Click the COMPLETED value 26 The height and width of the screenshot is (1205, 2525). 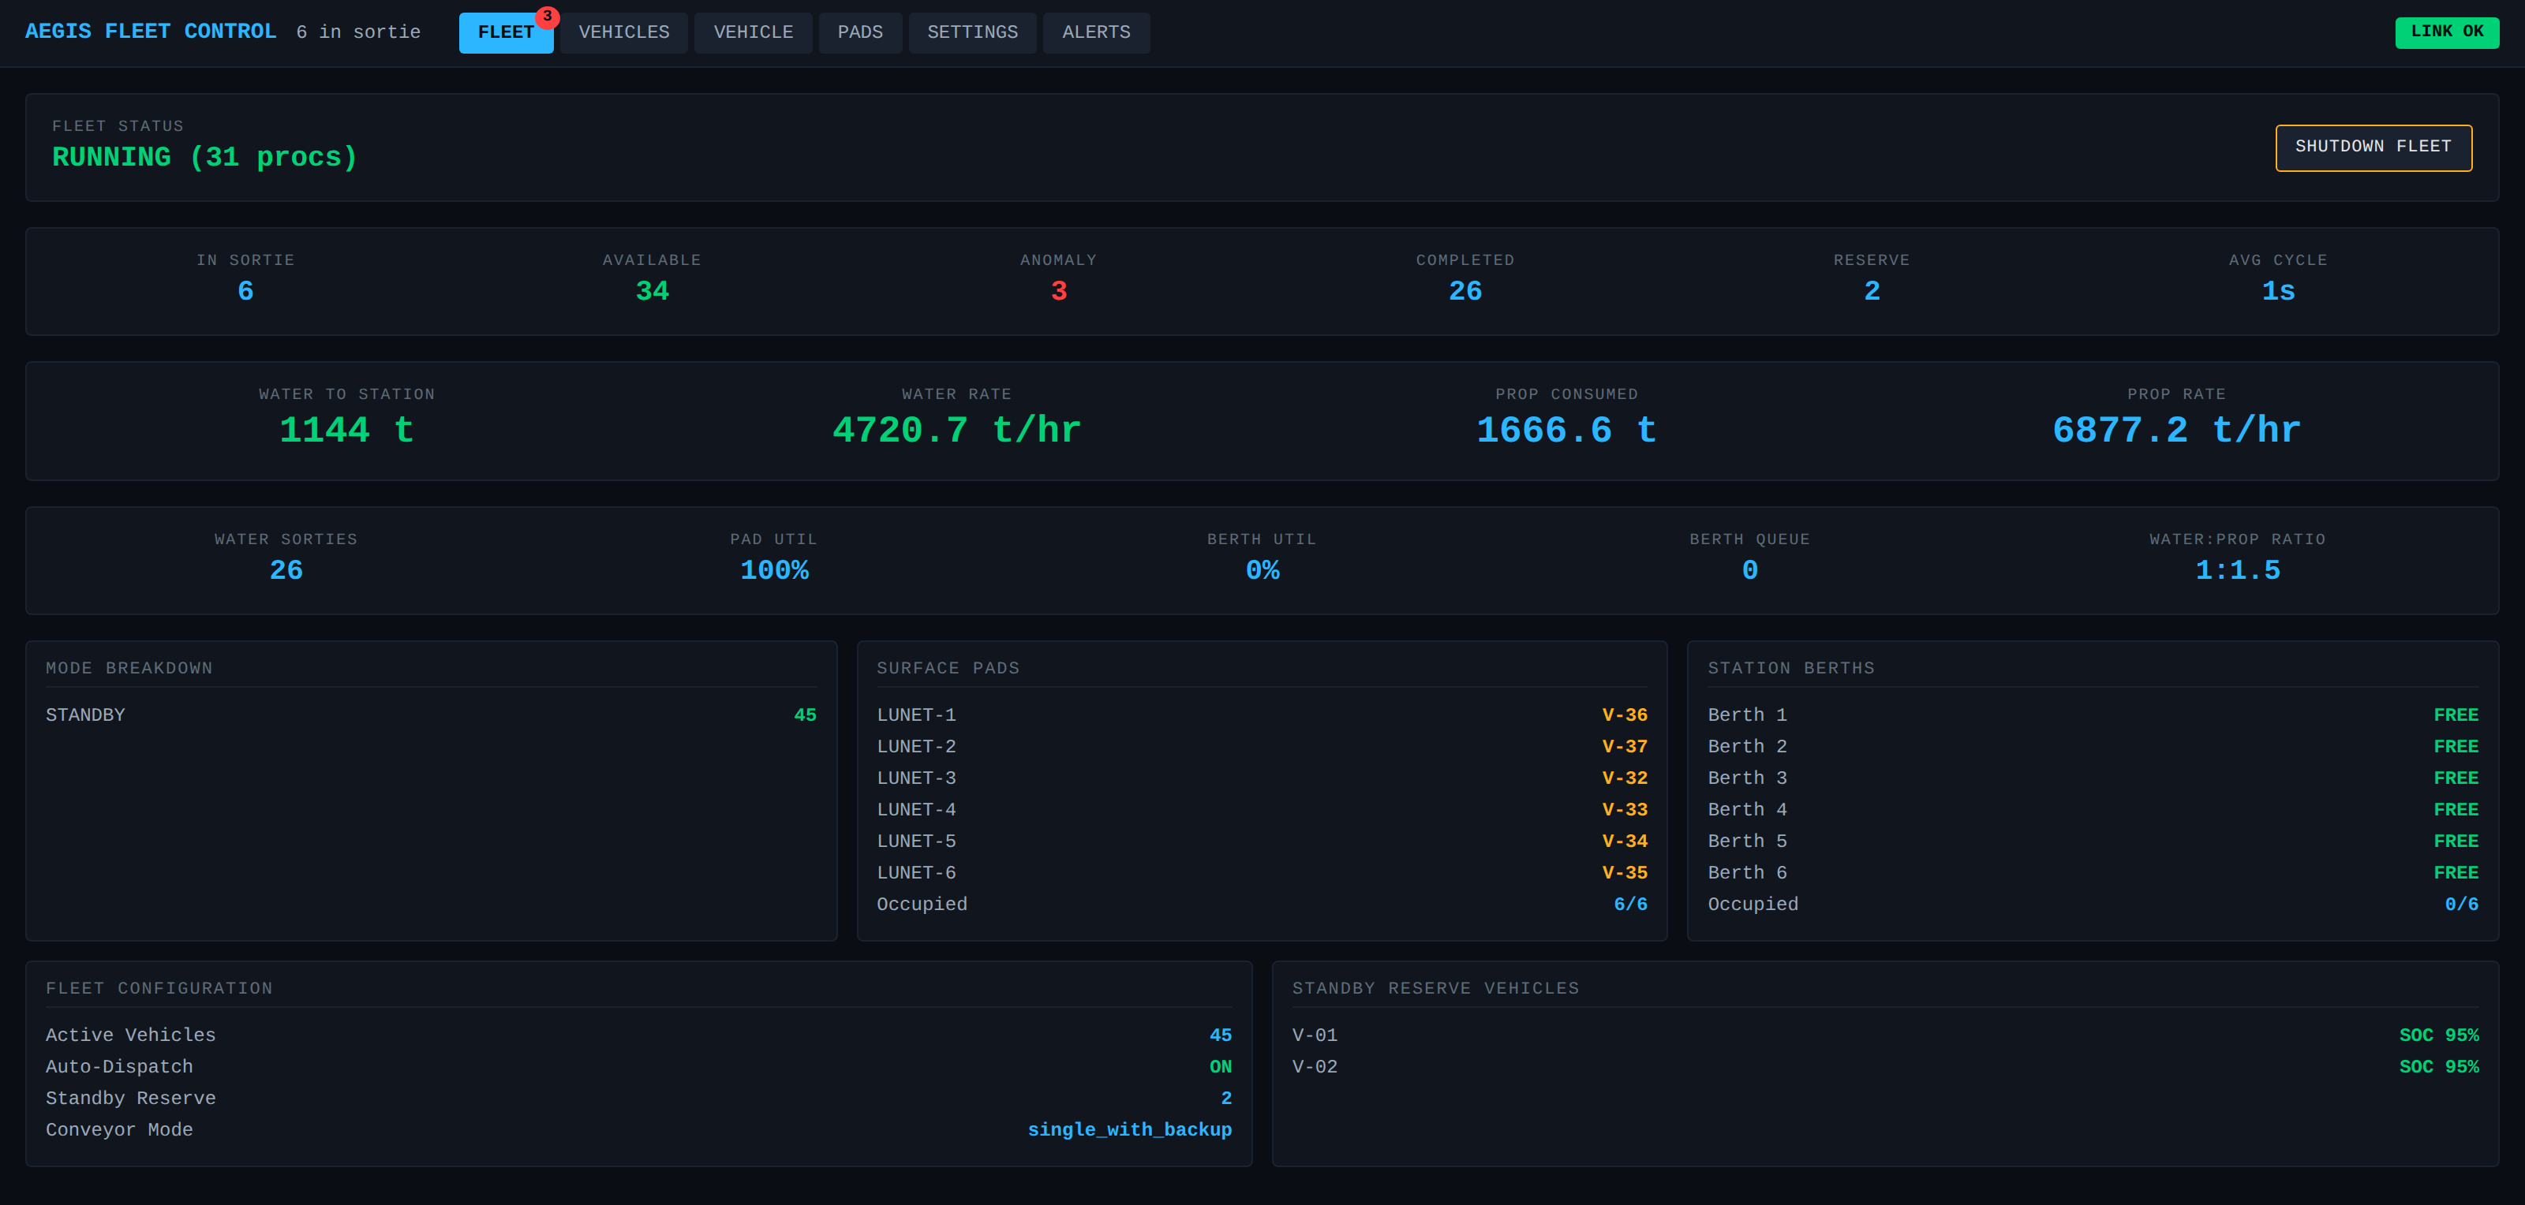click(x=1465, y=291)
